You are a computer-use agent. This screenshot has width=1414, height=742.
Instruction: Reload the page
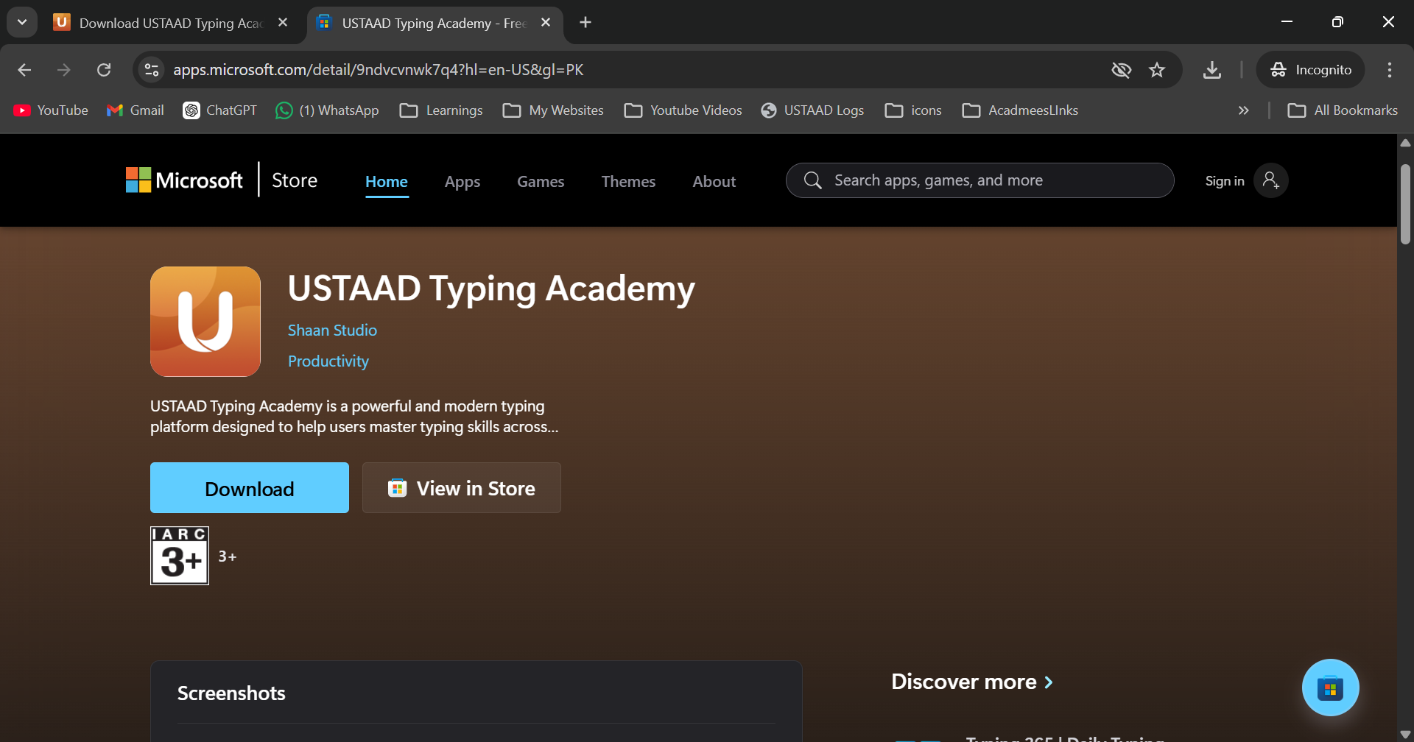click(x=104, y=70)
